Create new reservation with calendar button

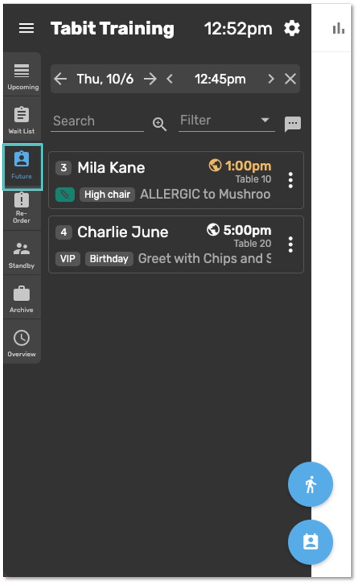(310, 542)
